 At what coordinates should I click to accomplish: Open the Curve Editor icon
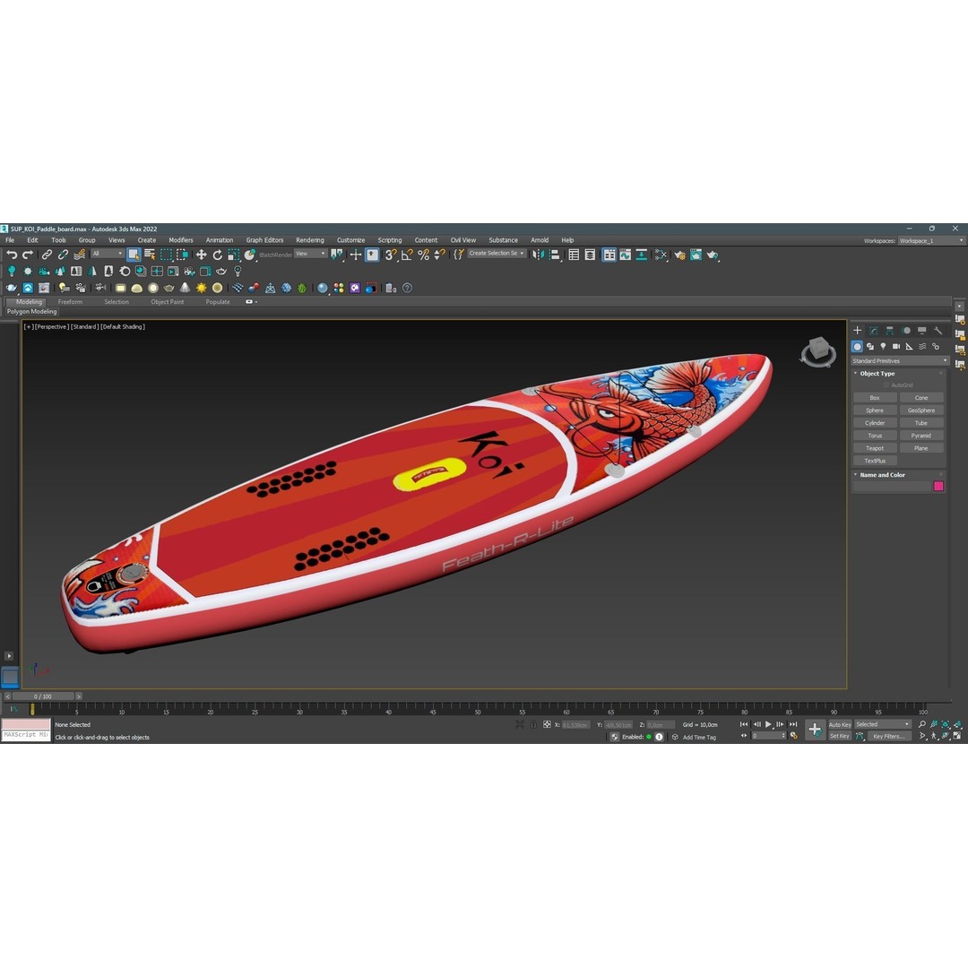(x=626, y=255)
